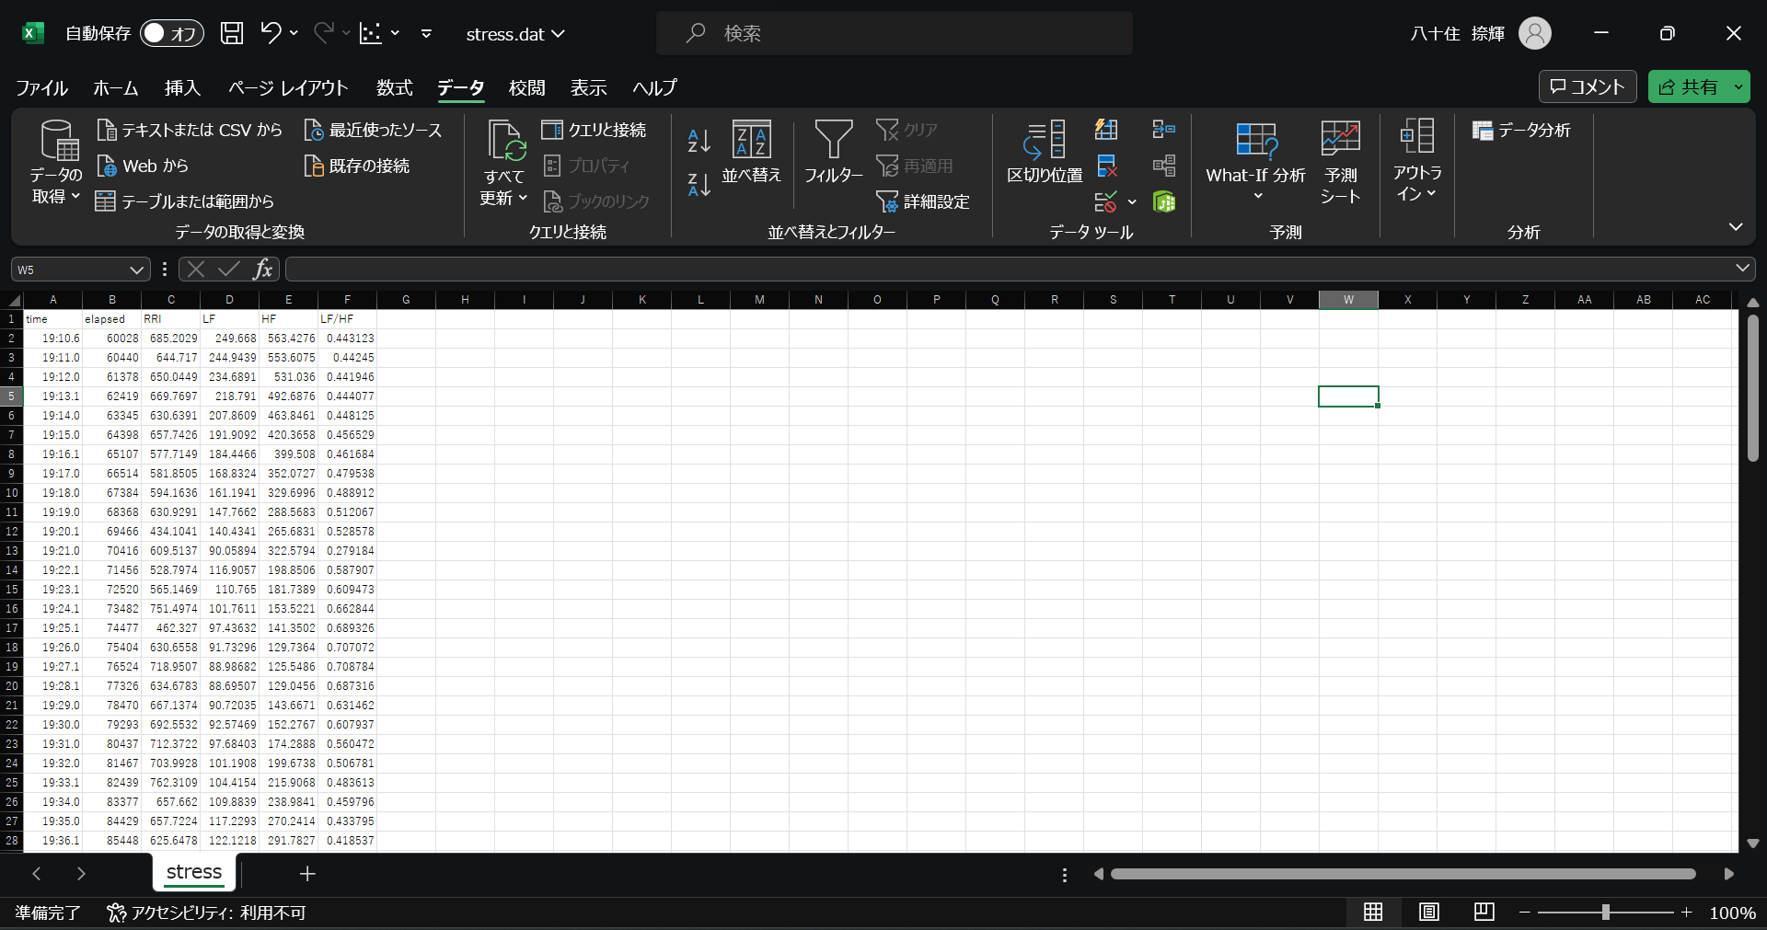Switch to Page Break Preview in status bar
Screen dimensions: 1767x930
[x=1484, y=912]
